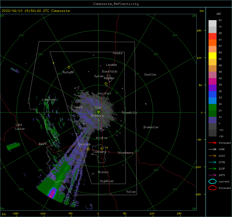Image resolution: width=232 pixels, height=217 pixels.
Task: Click the magenta 18TS arrow icon
Action: [212, 175]
